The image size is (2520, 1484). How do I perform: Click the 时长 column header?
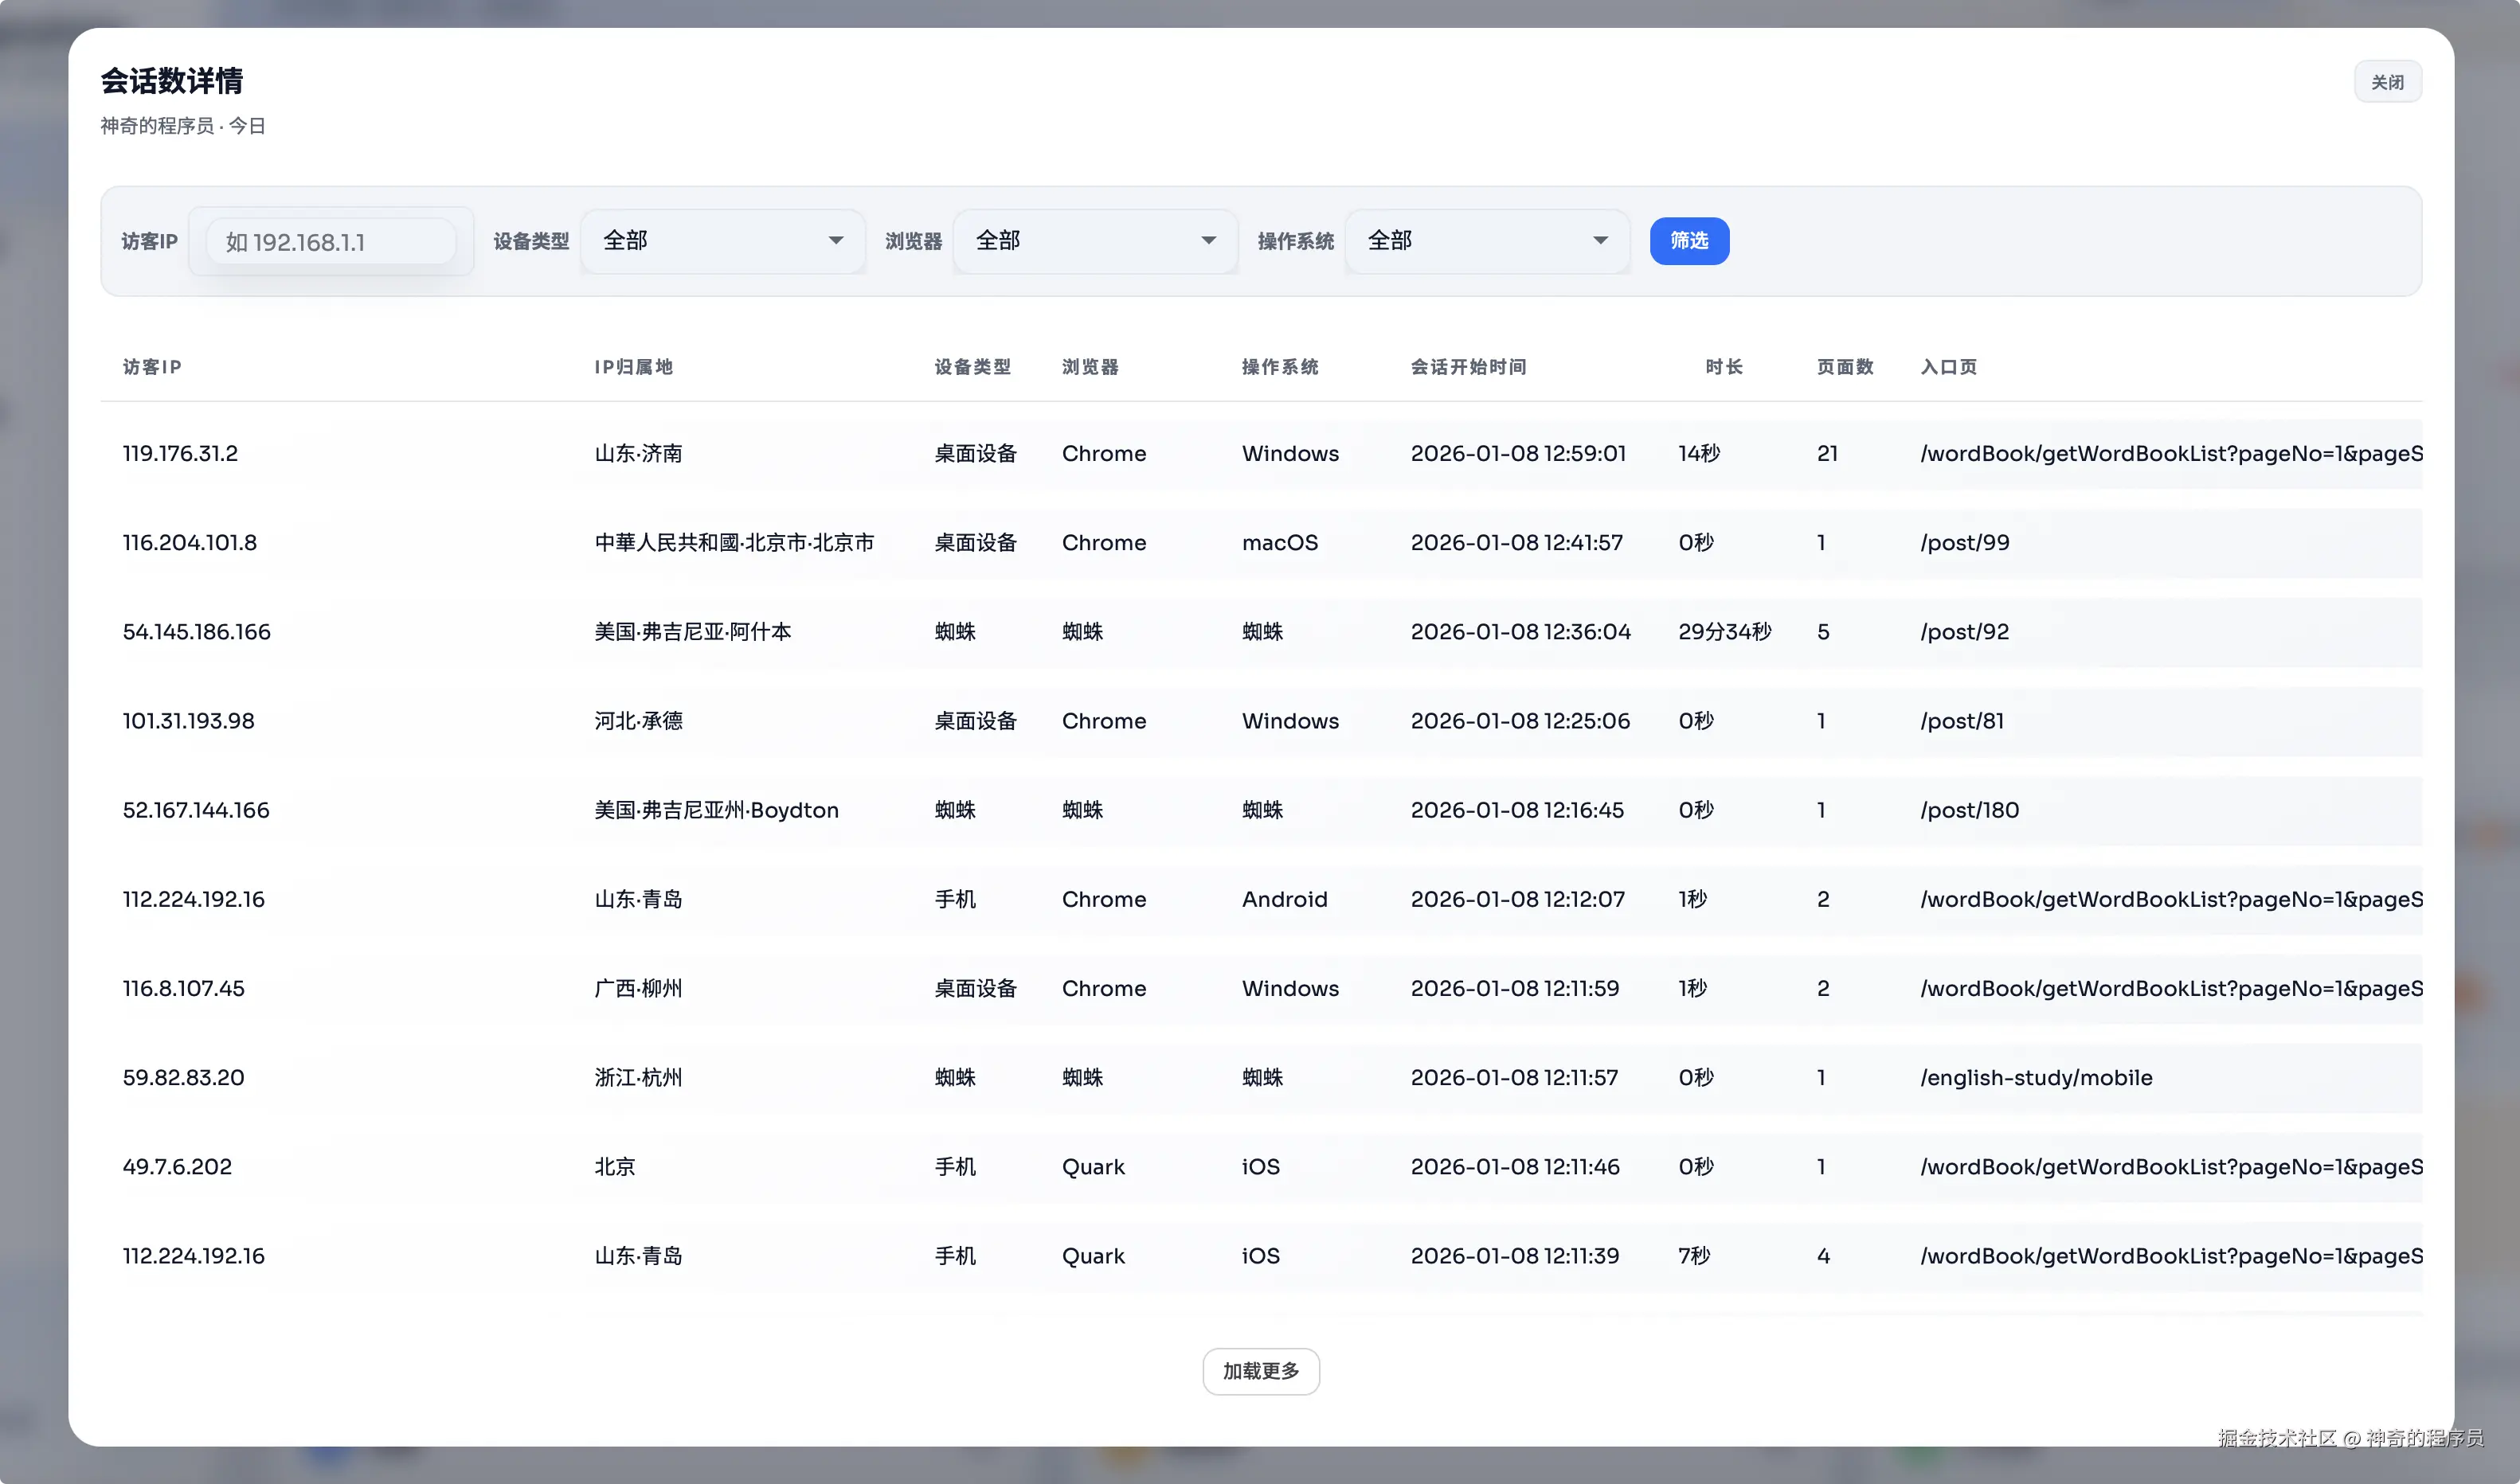click(x=1723, y=367)
